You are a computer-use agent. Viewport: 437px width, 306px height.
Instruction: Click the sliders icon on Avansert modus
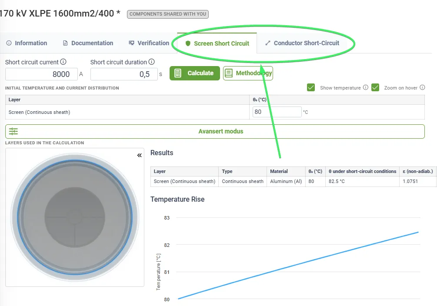click(13, 131)
